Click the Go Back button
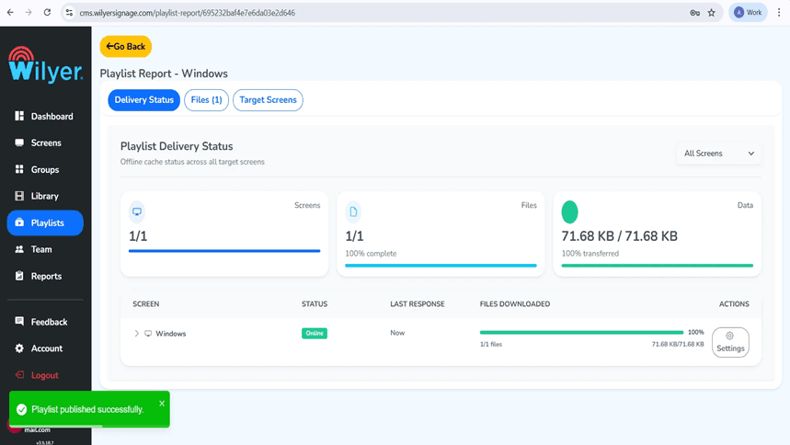 [x=125, y=46]
